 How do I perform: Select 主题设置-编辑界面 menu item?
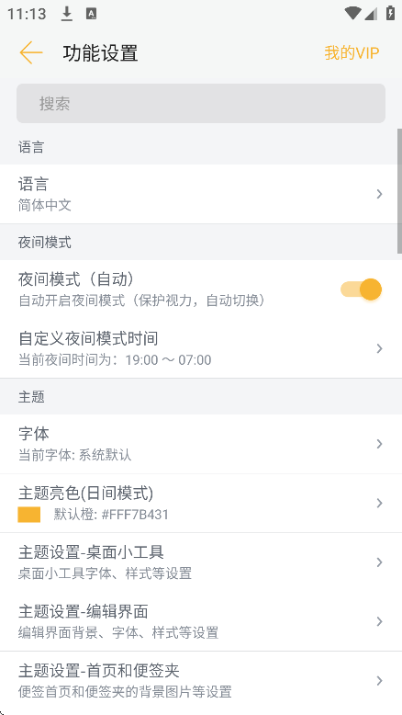[201, 621]
